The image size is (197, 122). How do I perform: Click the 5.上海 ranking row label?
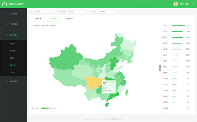165,49
